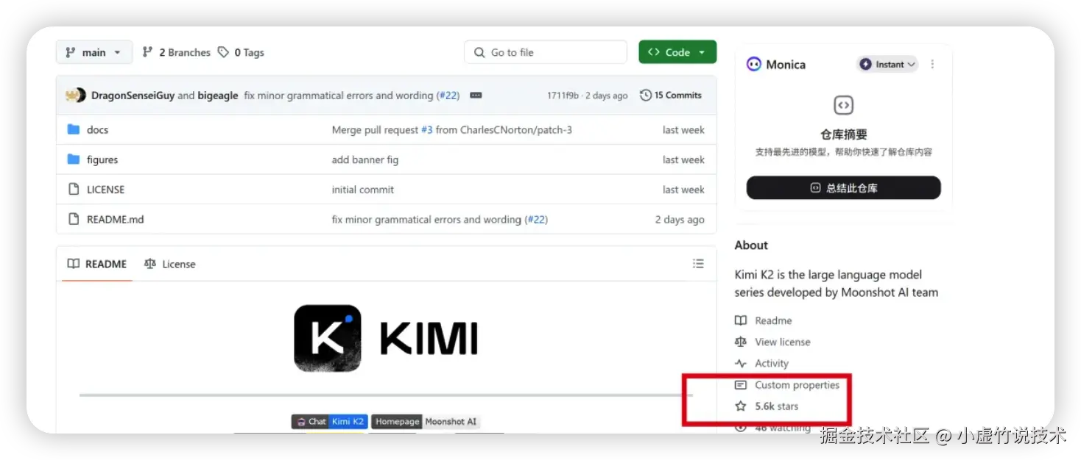Click the LICENSE file icon

click(74, 190)
